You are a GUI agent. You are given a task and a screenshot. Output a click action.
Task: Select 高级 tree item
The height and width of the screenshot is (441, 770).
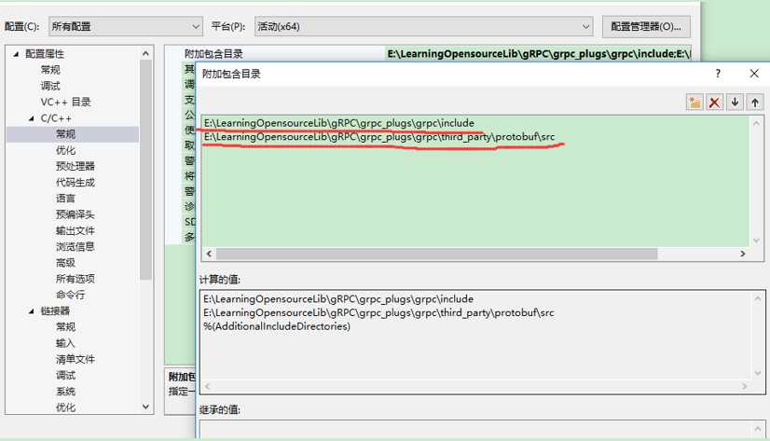[x=65, y=263]
